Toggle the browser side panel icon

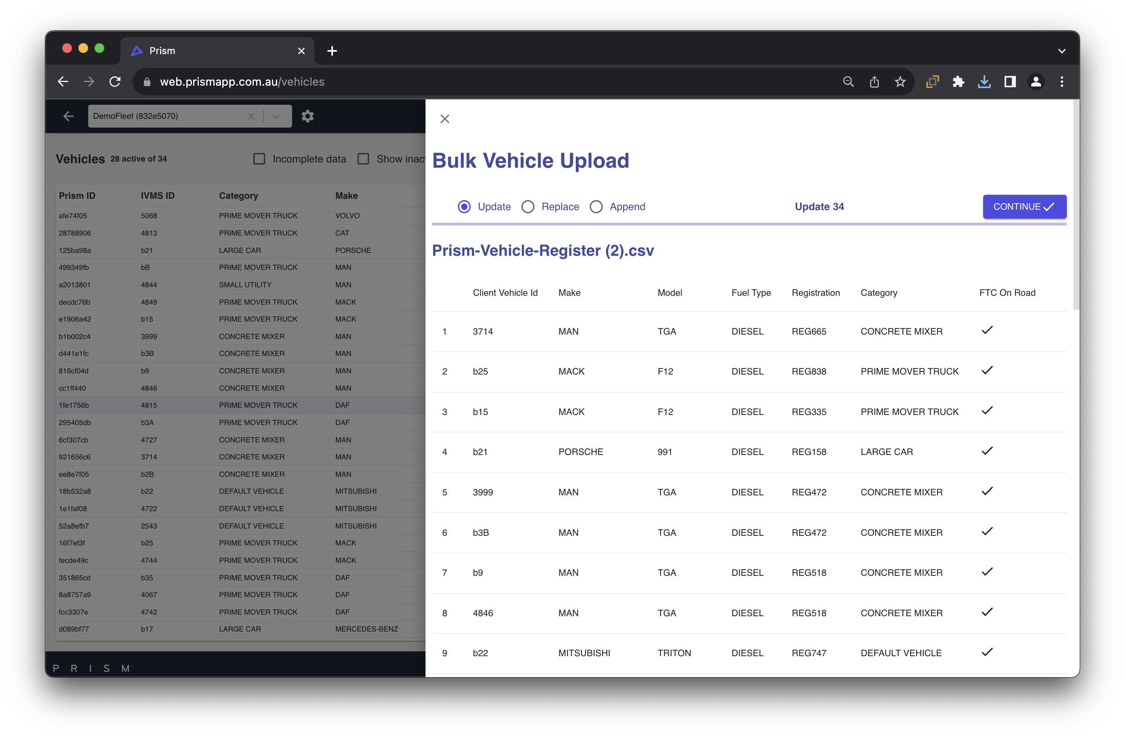pyautogui.click(x=1010, y=82)
